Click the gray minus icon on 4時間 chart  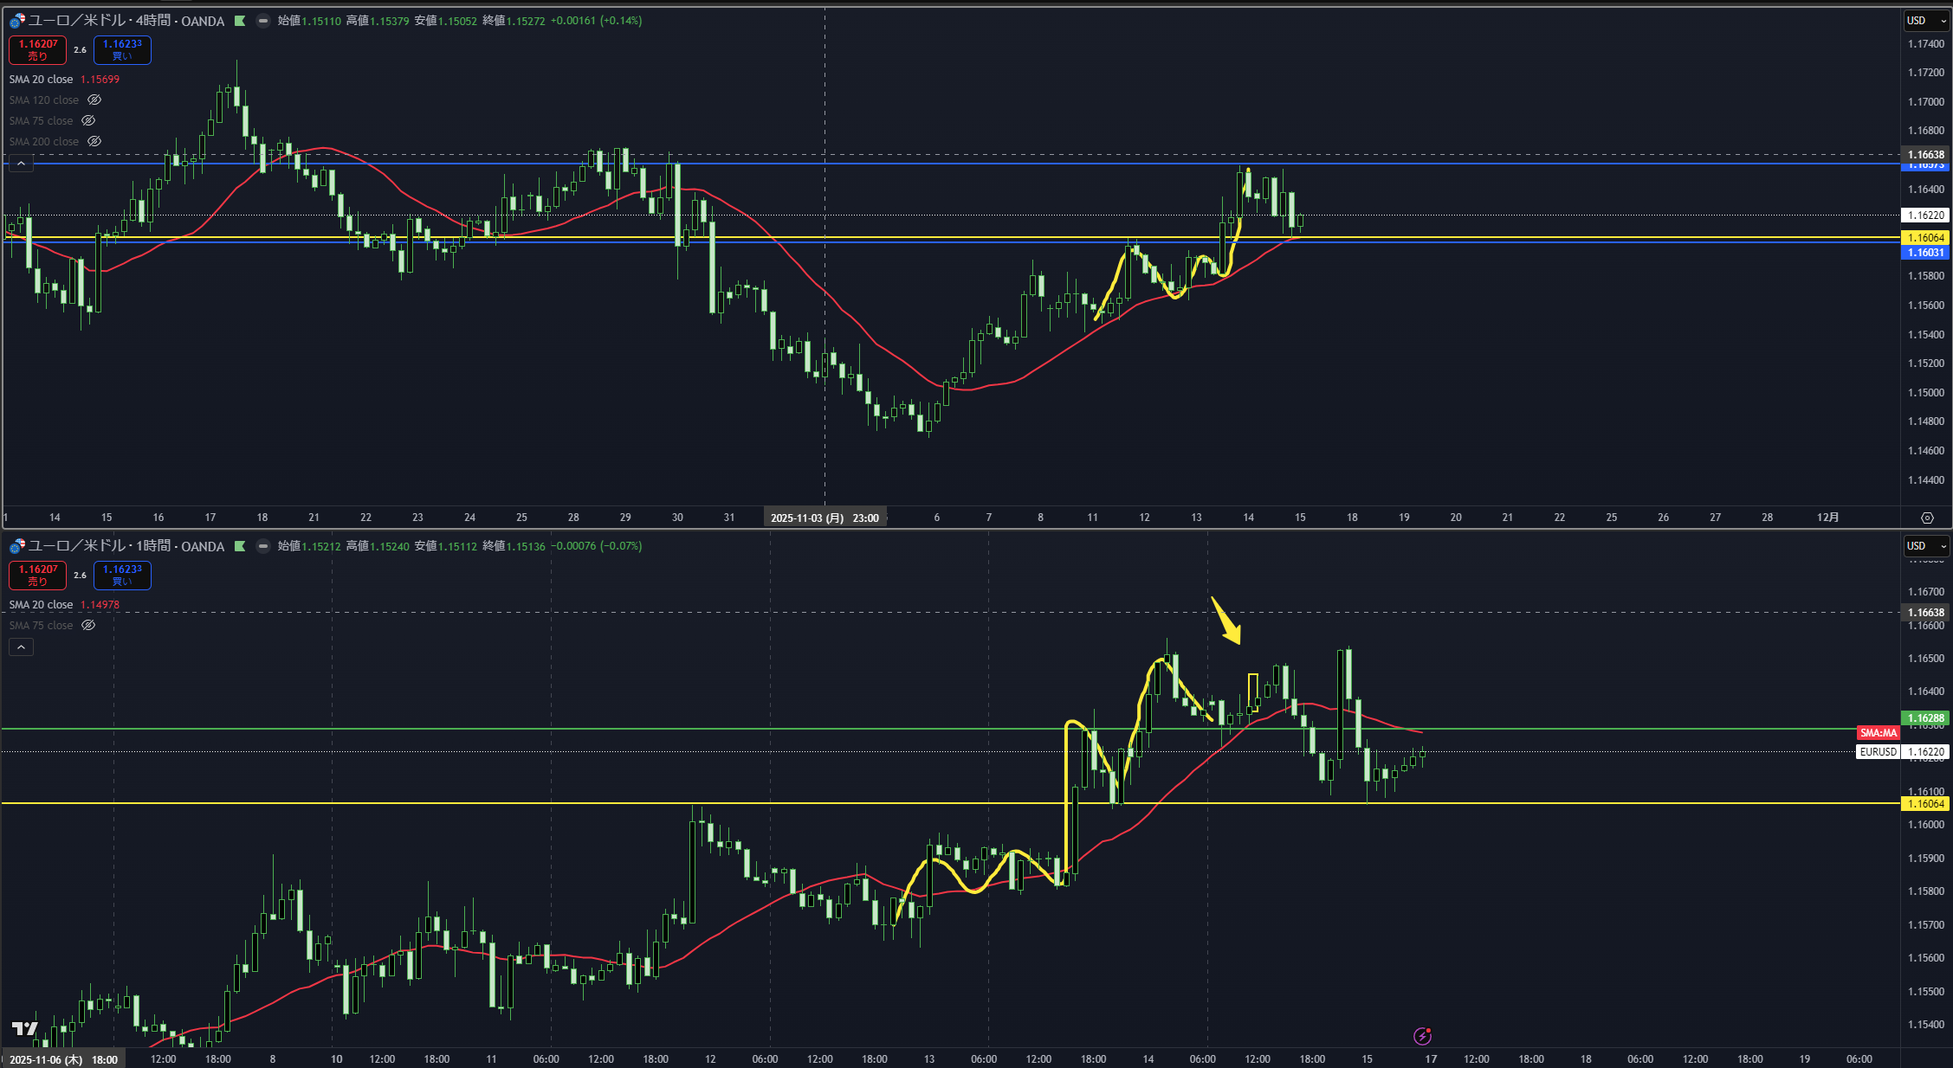coord(263,21)
